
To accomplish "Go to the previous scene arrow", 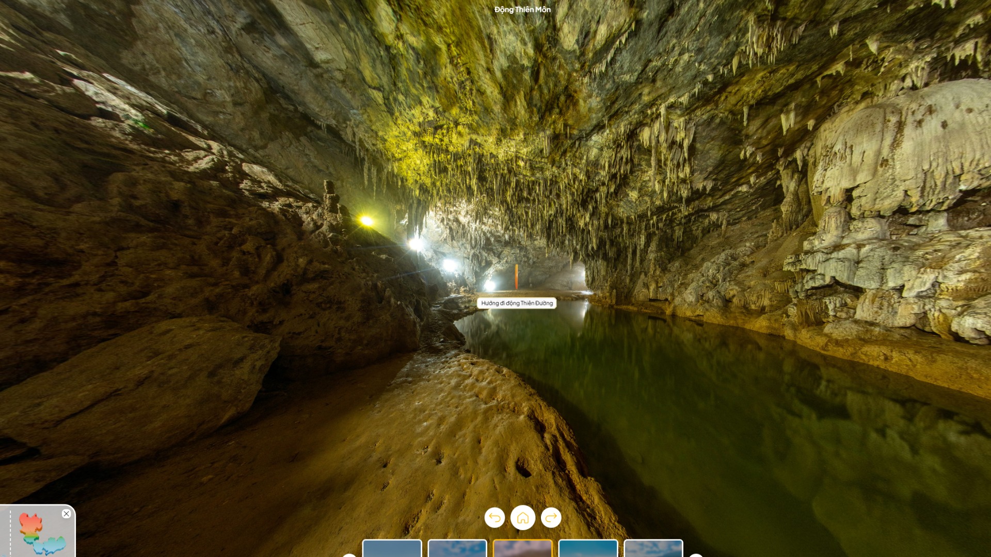I will tap(494, 517).
